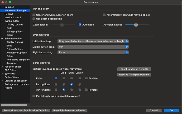Expand PCB Editor tree chevron
This screenshot has height=114, width=182.
2,70
